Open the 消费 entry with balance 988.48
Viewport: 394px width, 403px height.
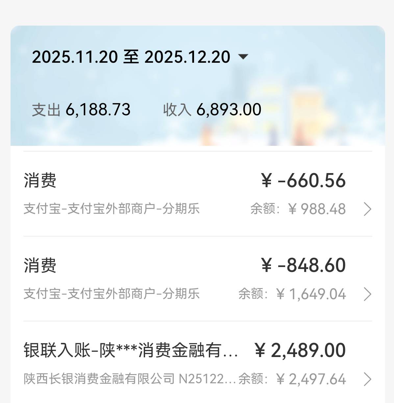tap(40, 181)
